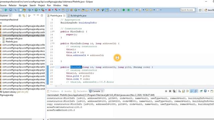The image size is (214, 120).
Task: Click the Collapse All icon in Explorer panel
Action: 20,16
